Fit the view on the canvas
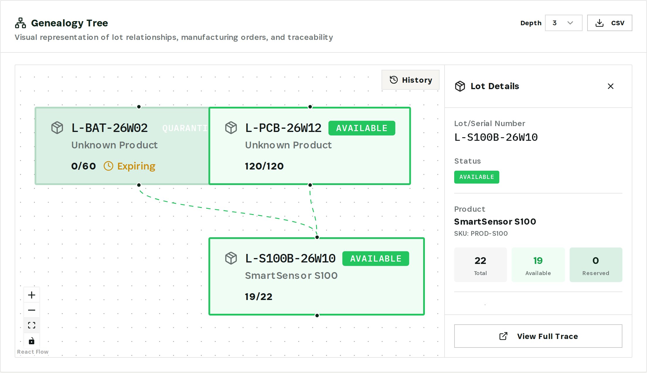This screenshot has height=373, width=647. [32, 325]
